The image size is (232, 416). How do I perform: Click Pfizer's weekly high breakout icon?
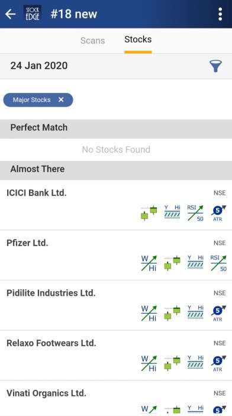coord(149,263)
